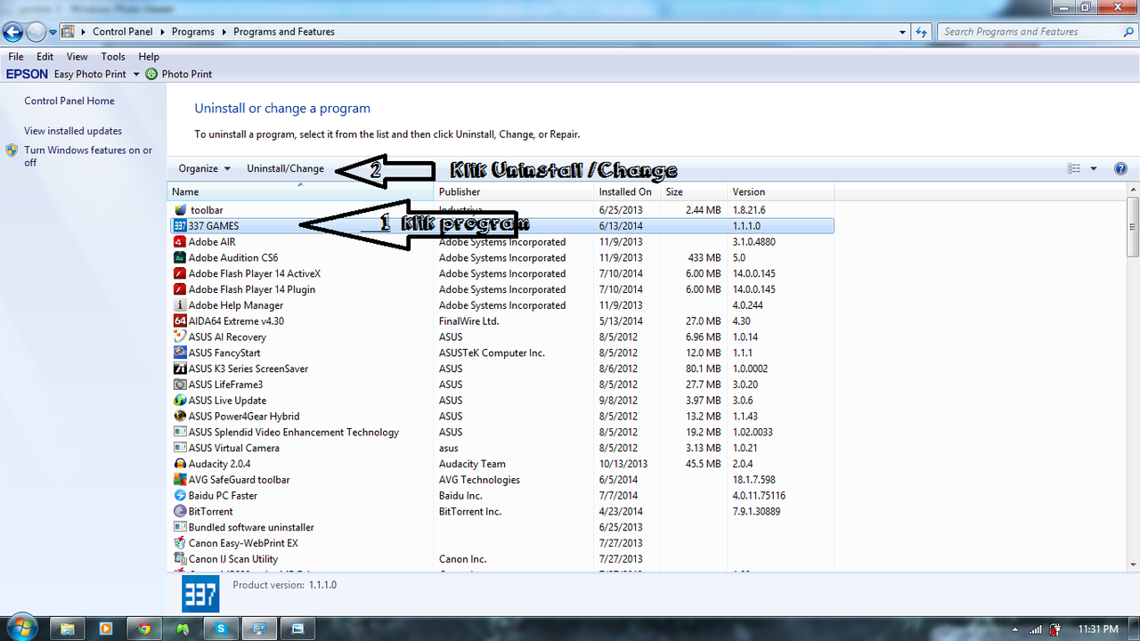The width and height of the screenshot is (1140, 641).
Task: Sort the list by Publisher column
Action: point(514,191)
